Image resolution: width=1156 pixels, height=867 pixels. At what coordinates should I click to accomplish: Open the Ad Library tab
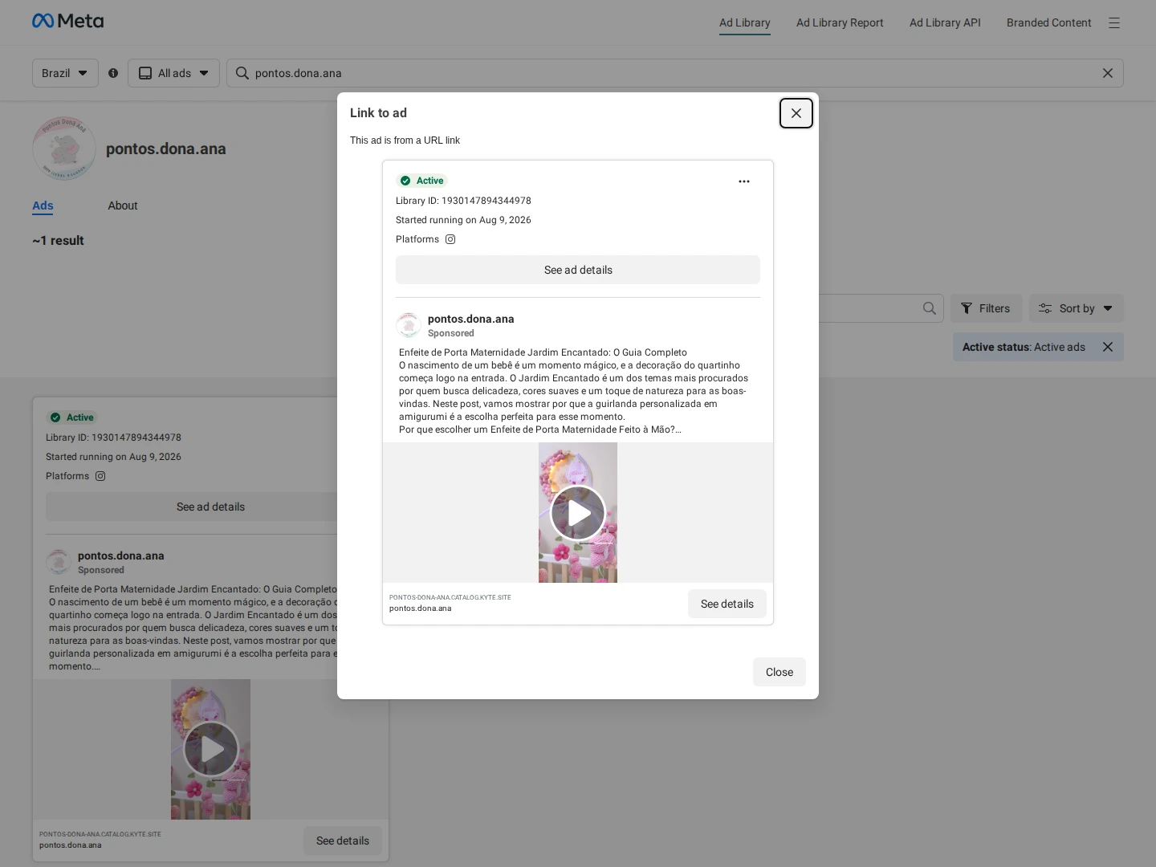745,22
